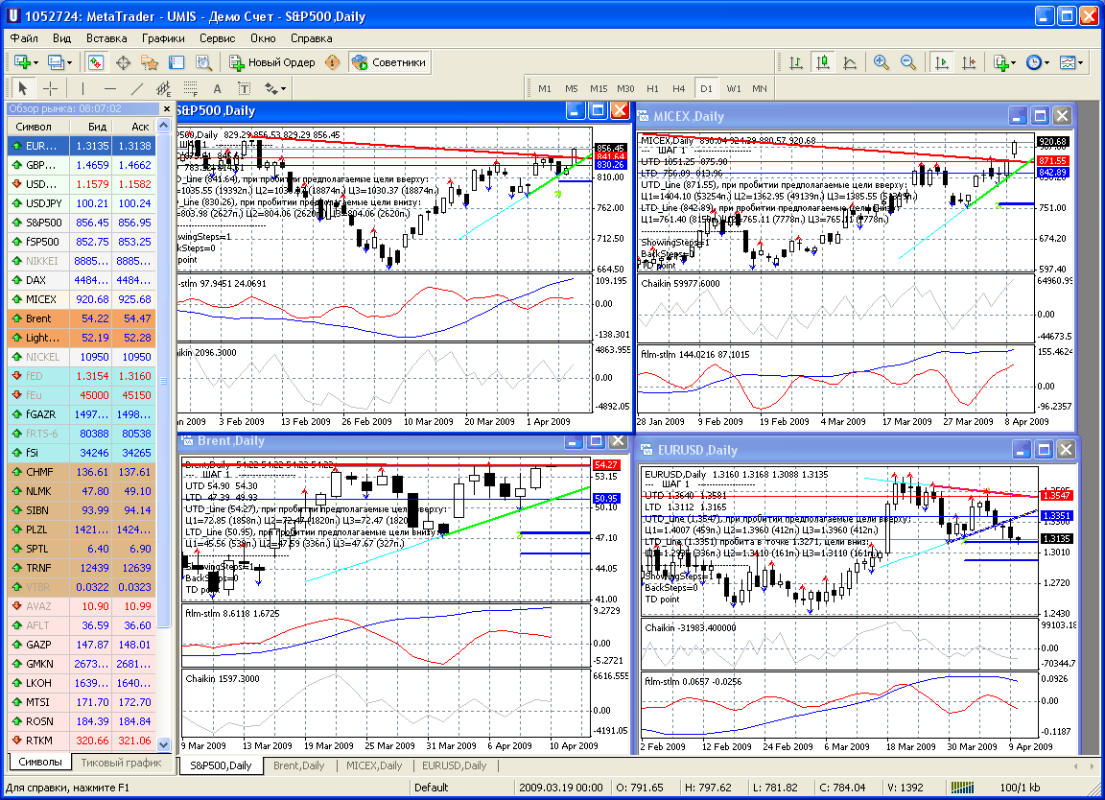Toggle Auto Scroll for the chart

[941, 62]
